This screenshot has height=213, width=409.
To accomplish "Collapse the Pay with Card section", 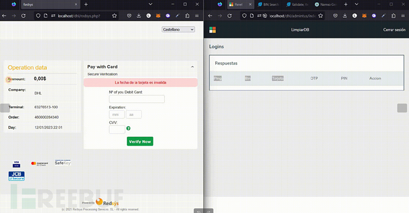I will tap(192, 67).
